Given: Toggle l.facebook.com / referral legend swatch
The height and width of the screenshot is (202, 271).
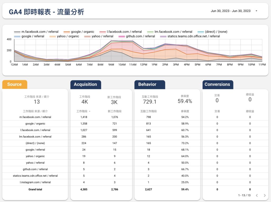Looking at the screenshot, I should (x=102, y=32).
